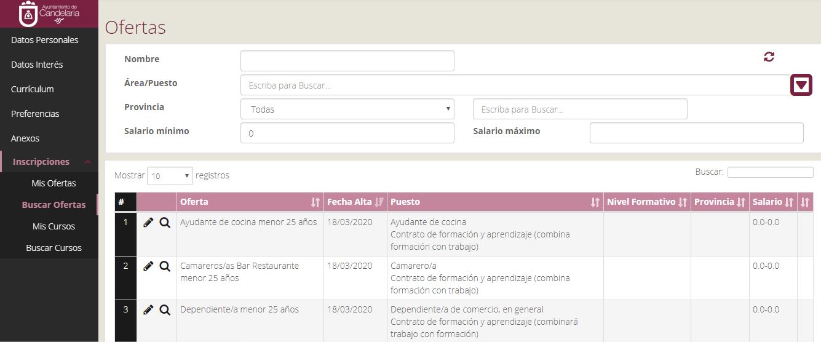Sort table by Nivel Formativo column
The height and width of the screenshot is (342, 821).
(x=647, y=202)
